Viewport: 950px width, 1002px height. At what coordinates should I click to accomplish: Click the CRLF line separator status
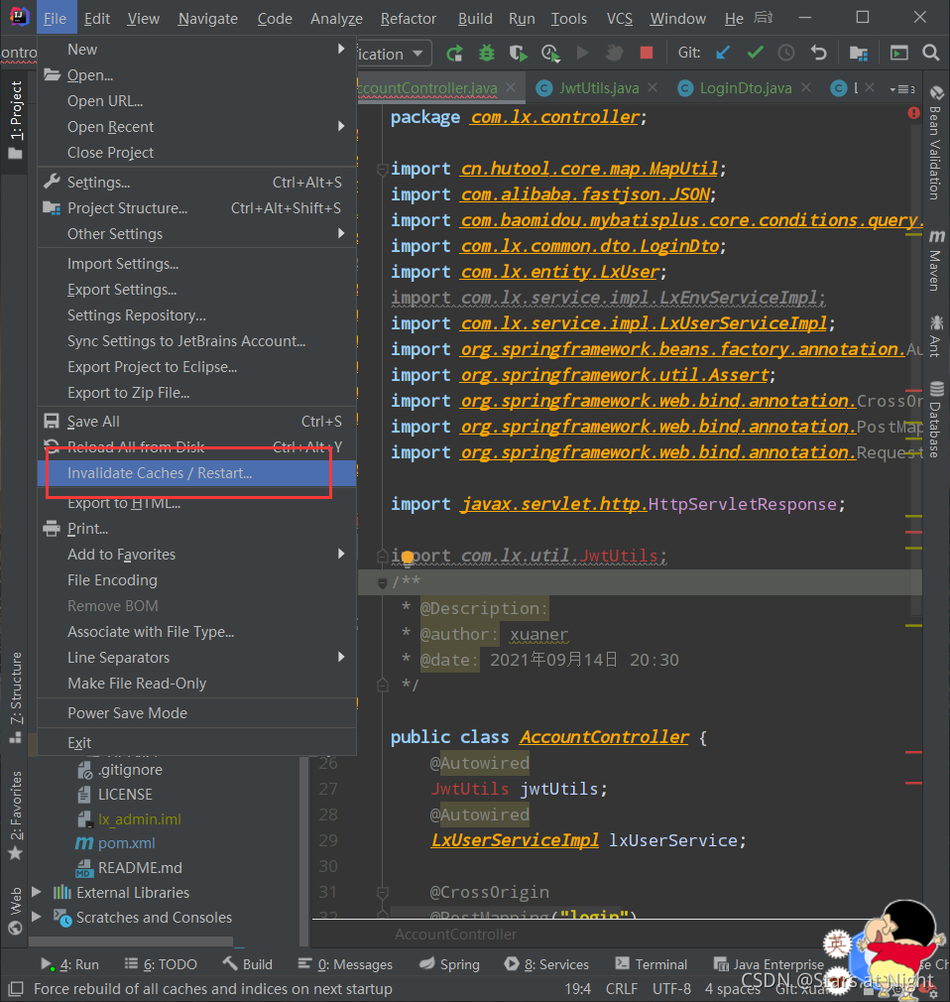click(x=622, y=988)
